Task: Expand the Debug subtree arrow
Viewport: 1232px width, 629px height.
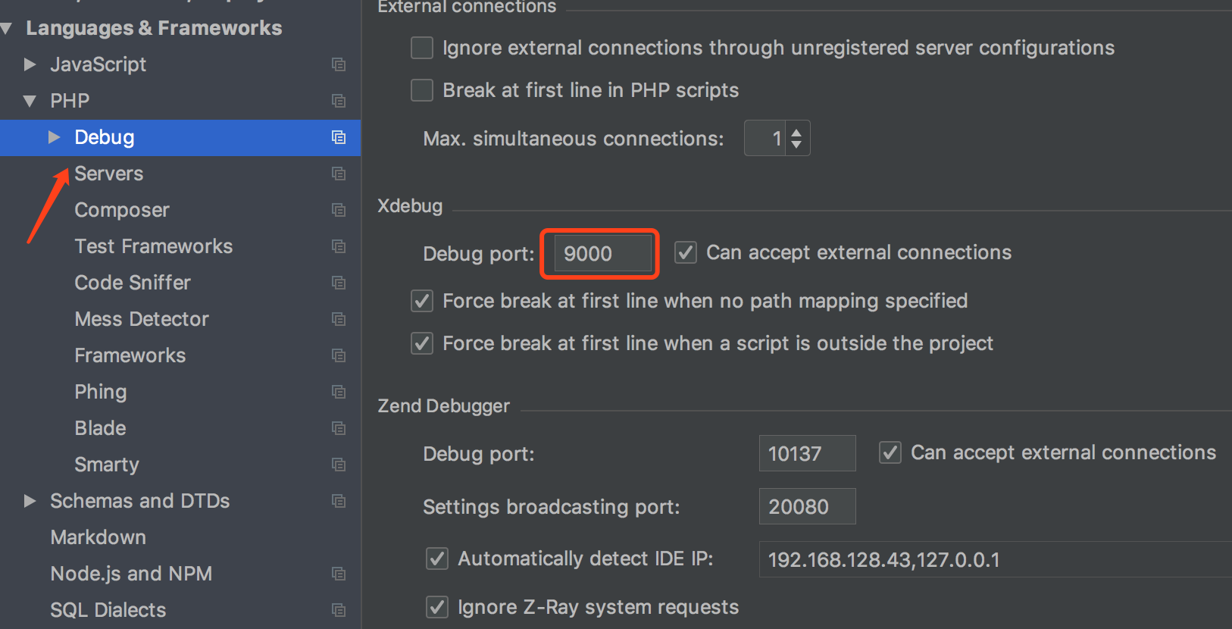Action: click(x=54, y=137)
